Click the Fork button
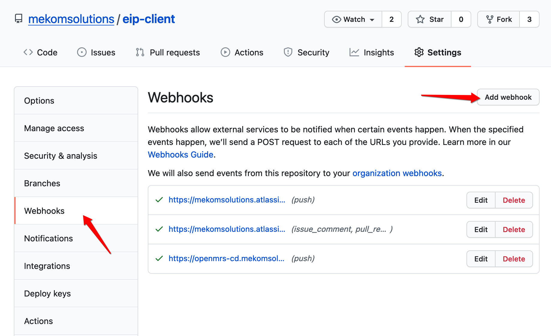This screenshot has width=551, height=336. [499, 19]
